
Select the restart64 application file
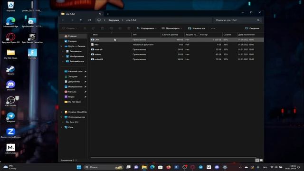point(177,59)
